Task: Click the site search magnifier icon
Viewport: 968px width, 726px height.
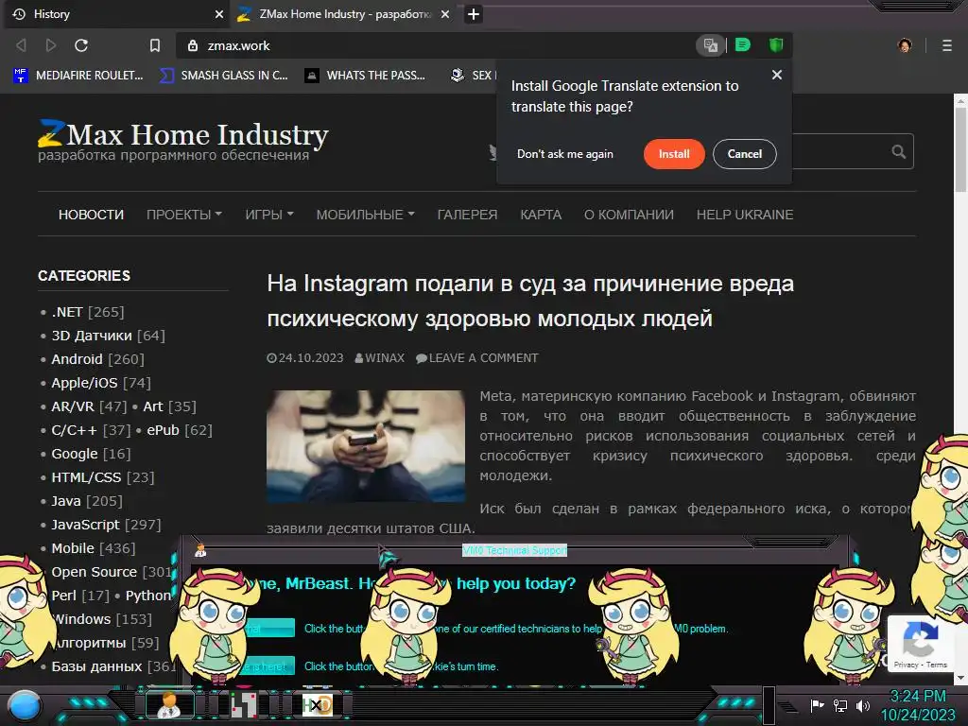Action: click(x=899, y=151)
